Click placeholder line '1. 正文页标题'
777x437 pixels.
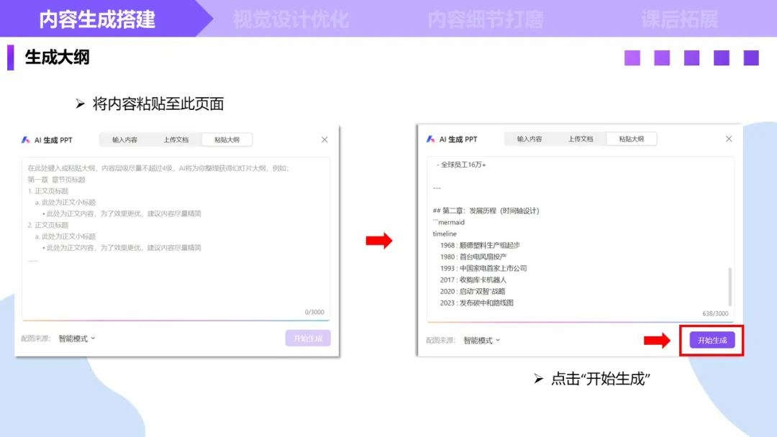(x=48, y=191)
